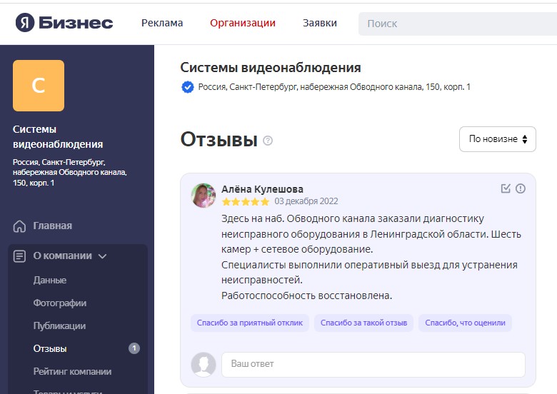Insert quick reply Спасибо за приятный отклик
557x394 pixels.
[249, 323]
